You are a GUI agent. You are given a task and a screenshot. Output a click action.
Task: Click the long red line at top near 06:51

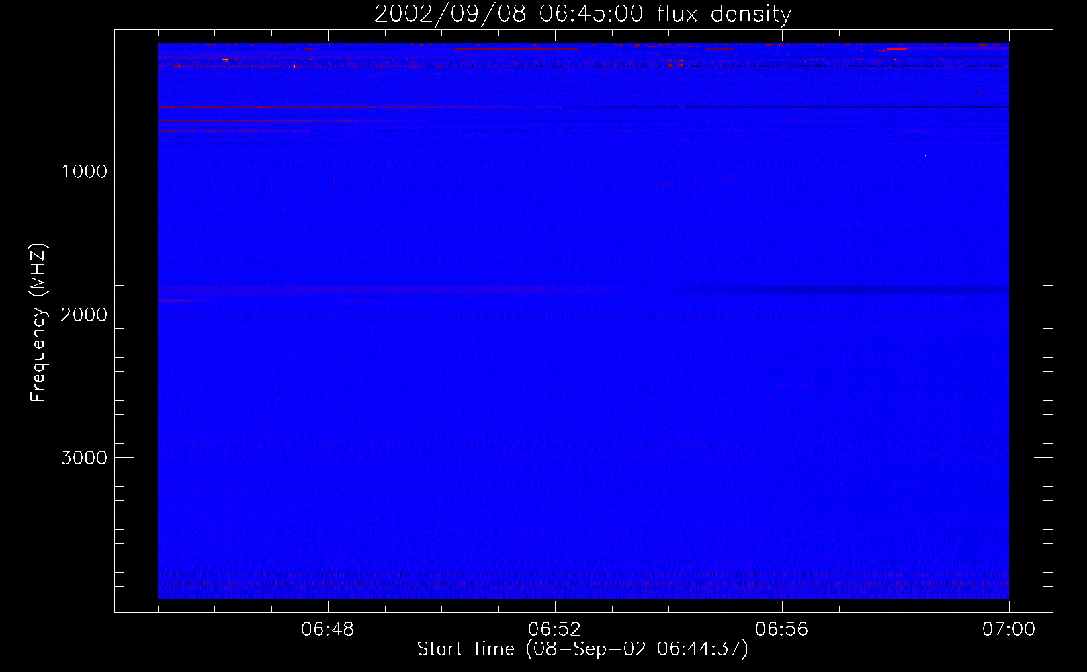point(516,48)
